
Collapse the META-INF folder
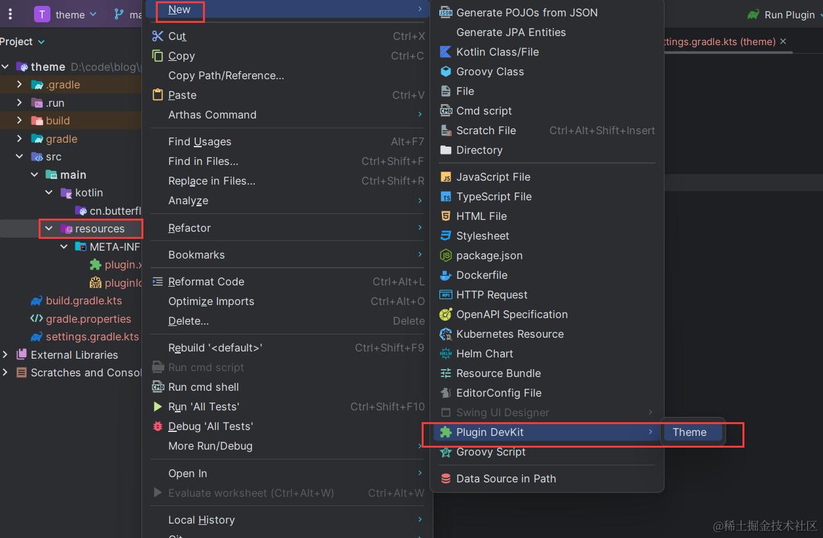point(64,247)
